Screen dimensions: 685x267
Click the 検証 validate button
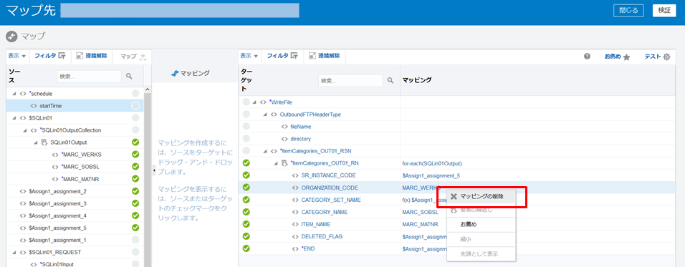click(664, 11)
